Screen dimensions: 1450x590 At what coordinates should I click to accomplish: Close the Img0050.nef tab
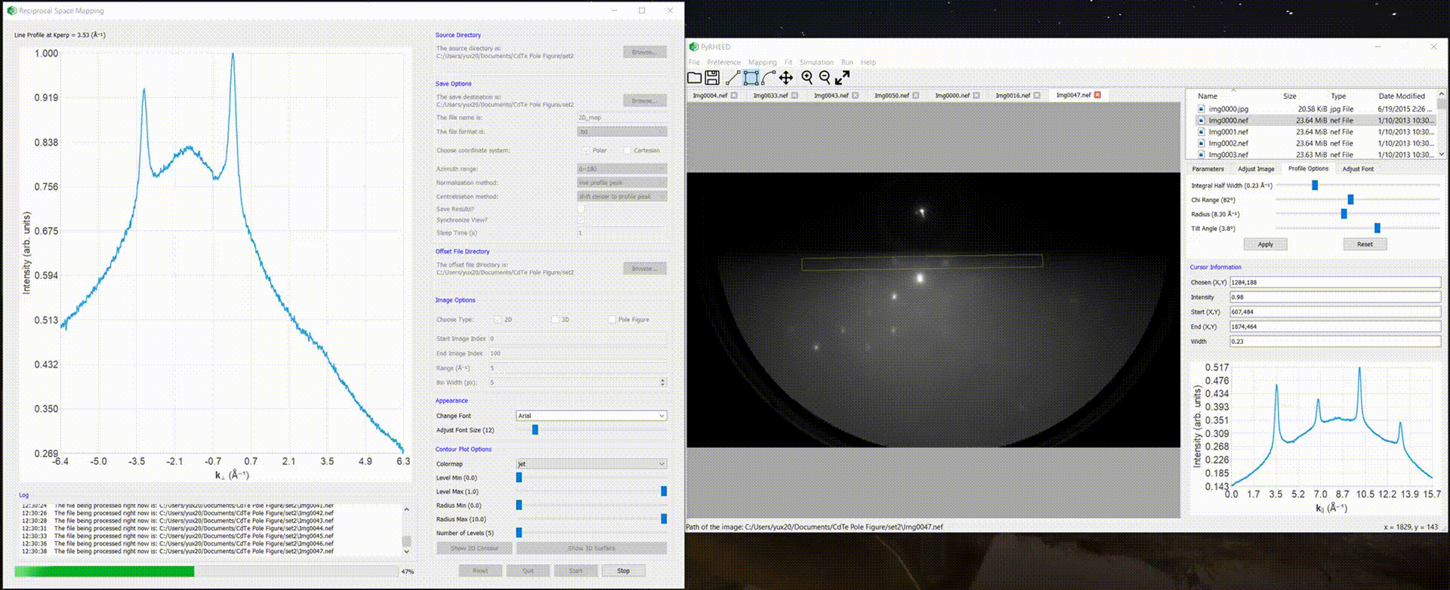[x=915, y=96]
